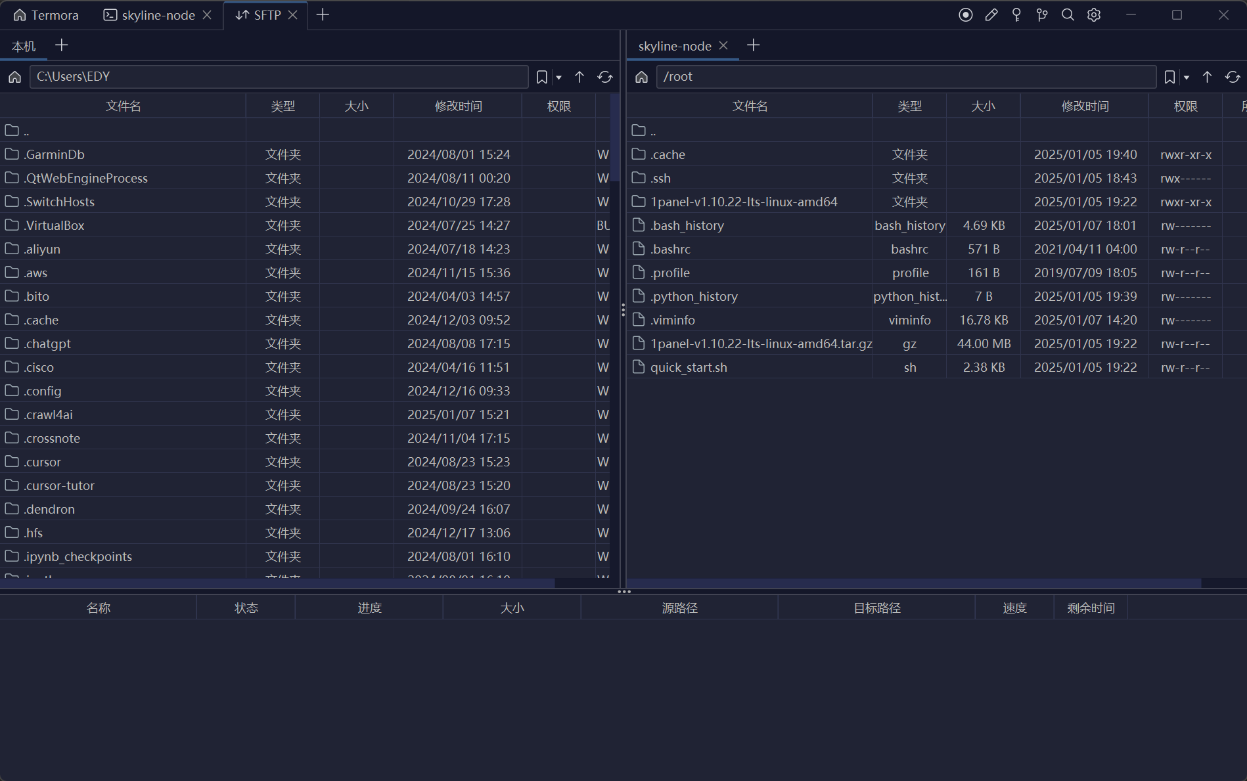Click the record icon in the top toolbar
Image resolution: width=1247 pixels, height=781 pixels.
[965, 15]
